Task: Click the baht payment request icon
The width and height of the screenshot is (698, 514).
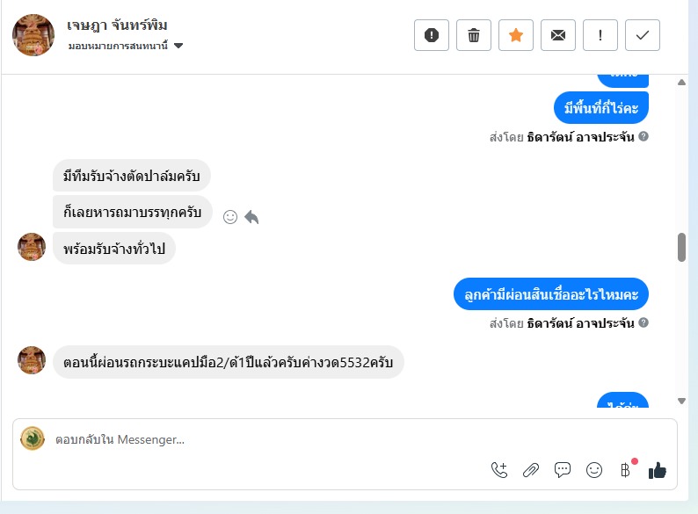Action: [x=625, y=470]
